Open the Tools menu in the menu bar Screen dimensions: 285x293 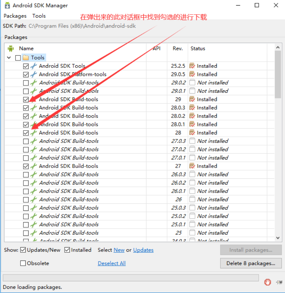39,16
